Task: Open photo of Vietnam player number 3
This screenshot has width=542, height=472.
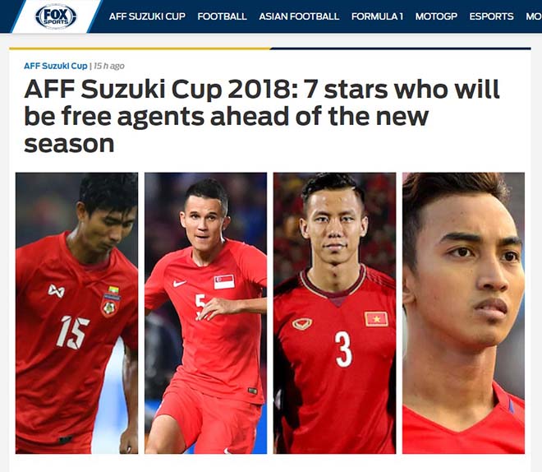Action: pos(334,313)
